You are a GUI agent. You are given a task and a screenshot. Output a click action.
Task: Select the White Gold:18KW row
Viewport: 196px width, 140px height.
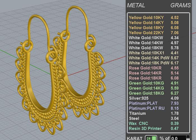pyautogui.click(x=154, y=48)
